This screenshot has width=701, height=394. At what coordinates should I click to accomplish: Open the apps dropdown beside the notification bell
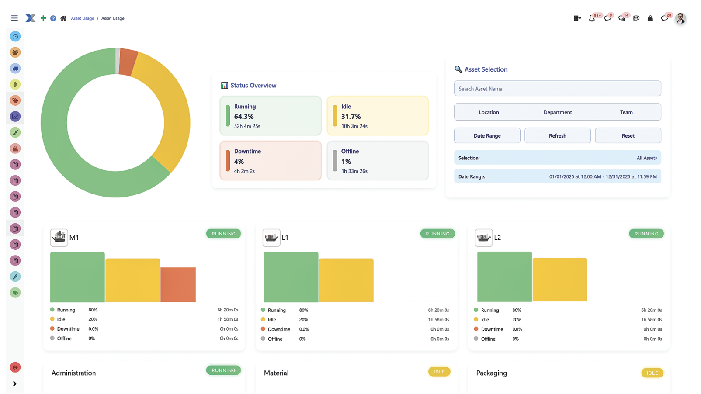(577, 18)
